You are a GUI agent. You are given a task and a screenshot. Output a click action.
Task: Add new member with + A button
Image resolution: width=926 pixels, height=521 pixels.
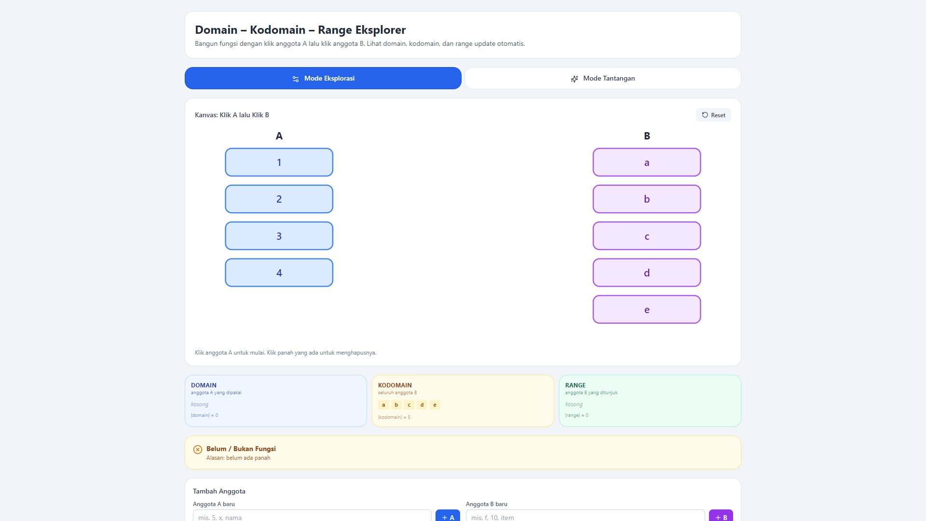point(448,516)
